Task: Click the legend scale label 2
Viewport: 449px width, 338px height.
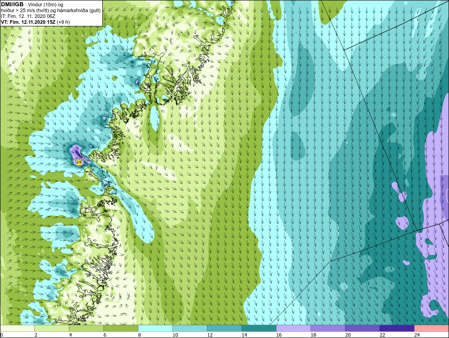Action: 36,335
